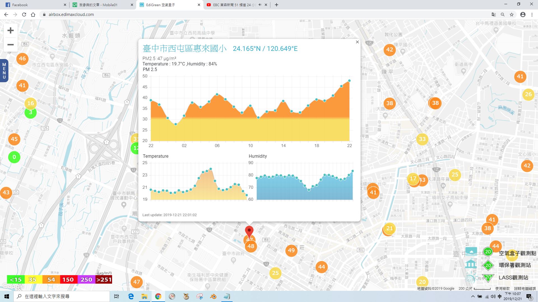538x302 pixels.
Task: Zoom in on the map with plus button
Action: tap(10, 30)
